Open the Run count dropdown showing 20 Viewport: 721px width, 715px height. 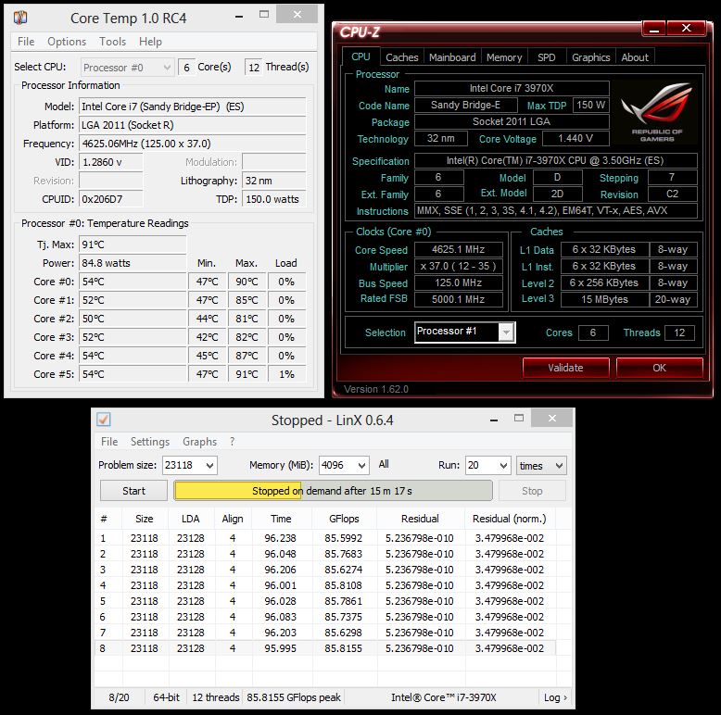click(x=487, y=465)
